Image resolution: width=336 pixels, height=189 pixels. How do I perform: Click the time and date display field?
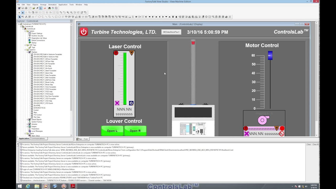[207, 32]
